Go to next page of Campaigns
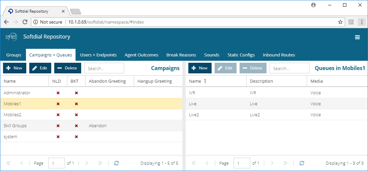The image size is (368, 171). coord(87,163)
